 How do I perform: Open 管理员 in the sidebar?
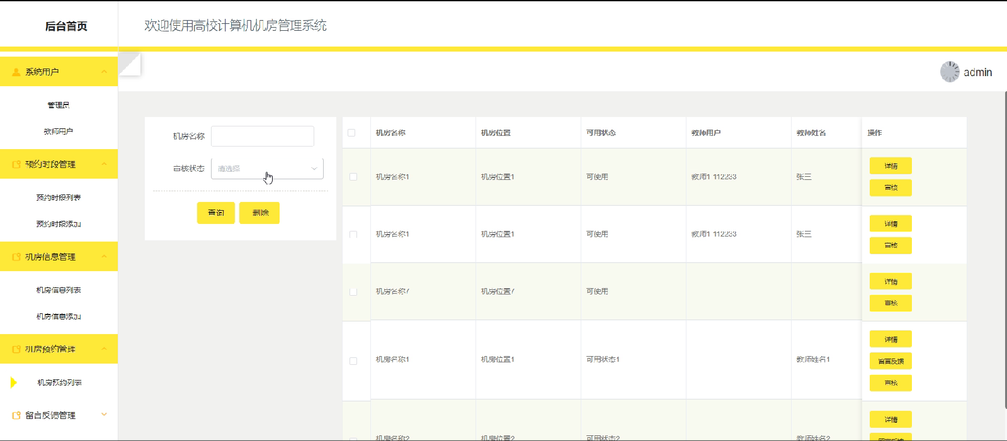(59, 105)
